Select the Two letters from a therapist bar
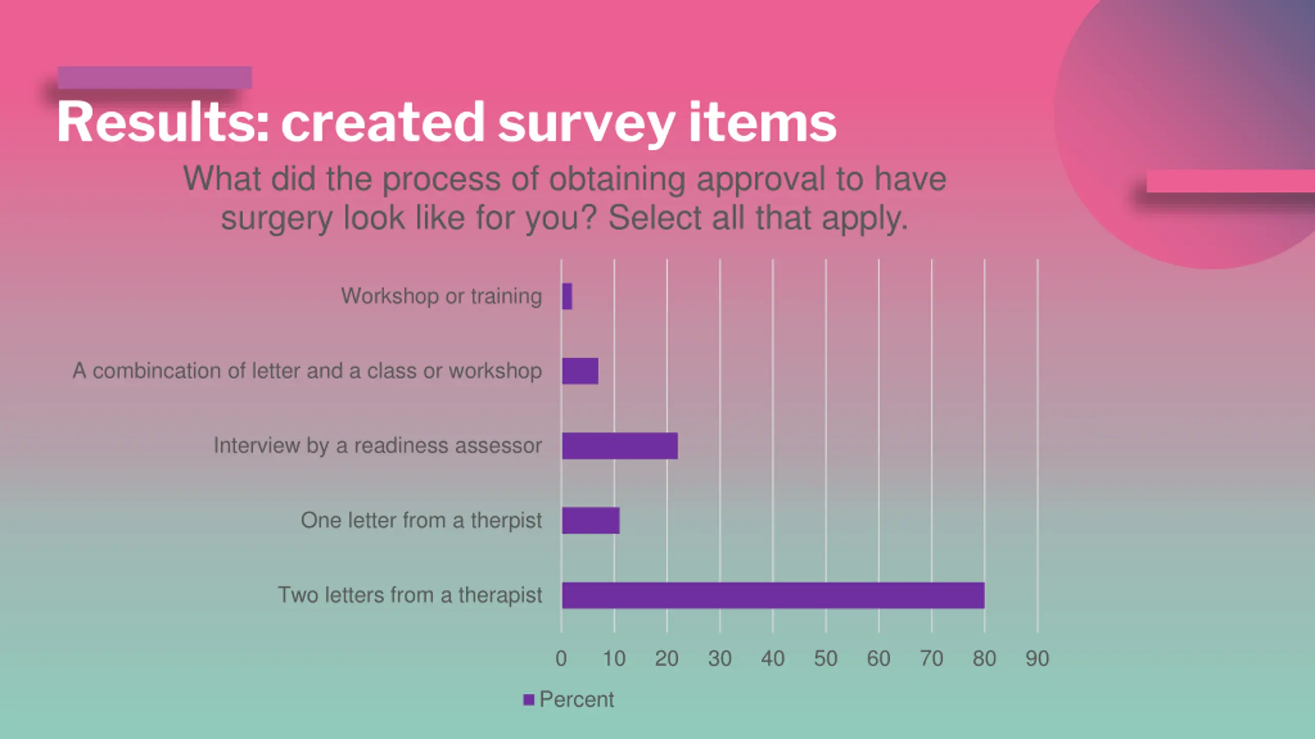1315x739 pixels. [773, 595]
